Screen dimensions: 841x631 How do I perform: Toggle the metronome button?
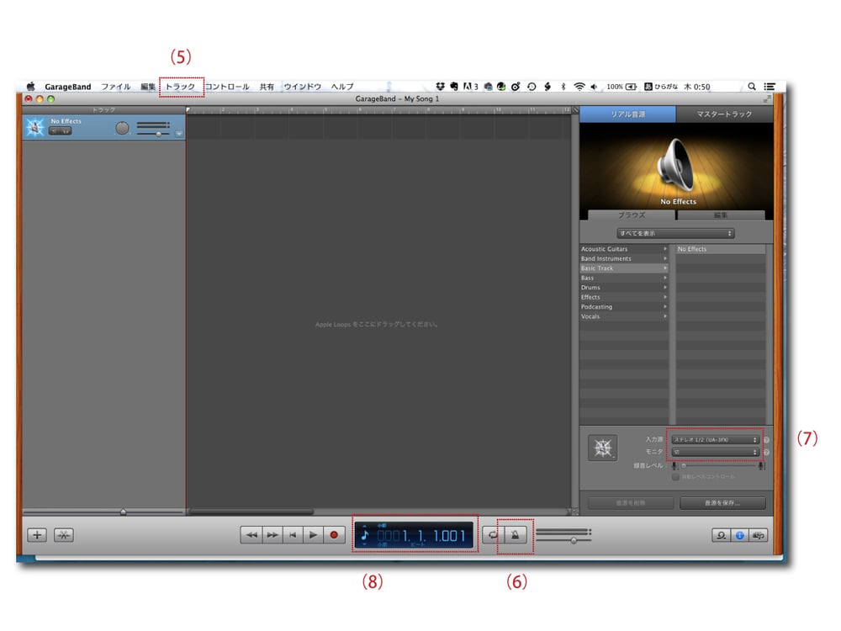pyautogui.click(x=515, y=535)
